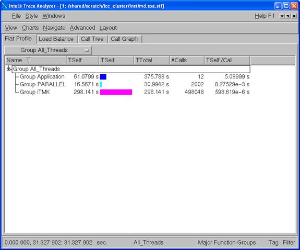Click the magenta Group ITMK time bar
This screenshot has height=250, width=300.
116,92
